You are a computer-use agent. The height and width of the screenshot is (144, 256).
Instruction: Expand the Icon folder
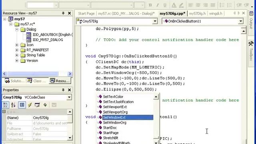(x=17, y=45)
